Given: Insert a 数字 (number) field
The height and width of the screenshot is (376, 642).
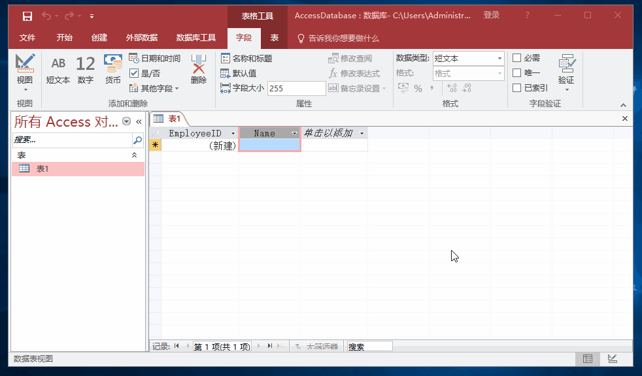Looking at the screenshot, I should [x=85, y=70].
